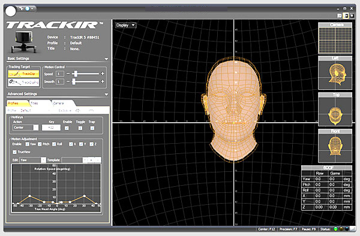Viewport: 360px width, 236px height.
Task: Click the TrackIR camera device image
Action: coord(23,42)
